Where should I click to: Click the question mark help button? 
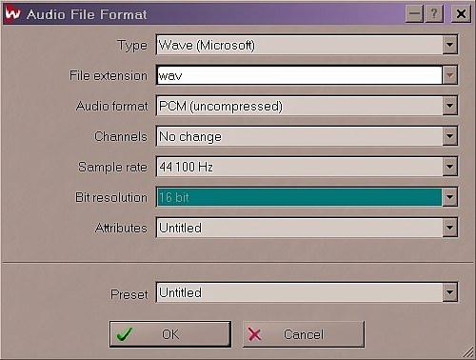click(x=433, y=14)
